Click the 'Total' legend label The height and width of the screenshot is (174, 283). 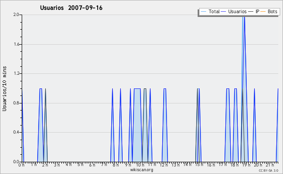click(x=214, y=11)
